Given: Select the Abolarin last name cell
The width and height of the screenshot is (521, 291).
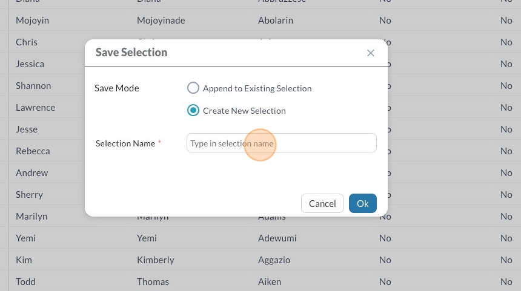Looking at the screenshot, I should [275, 21].
